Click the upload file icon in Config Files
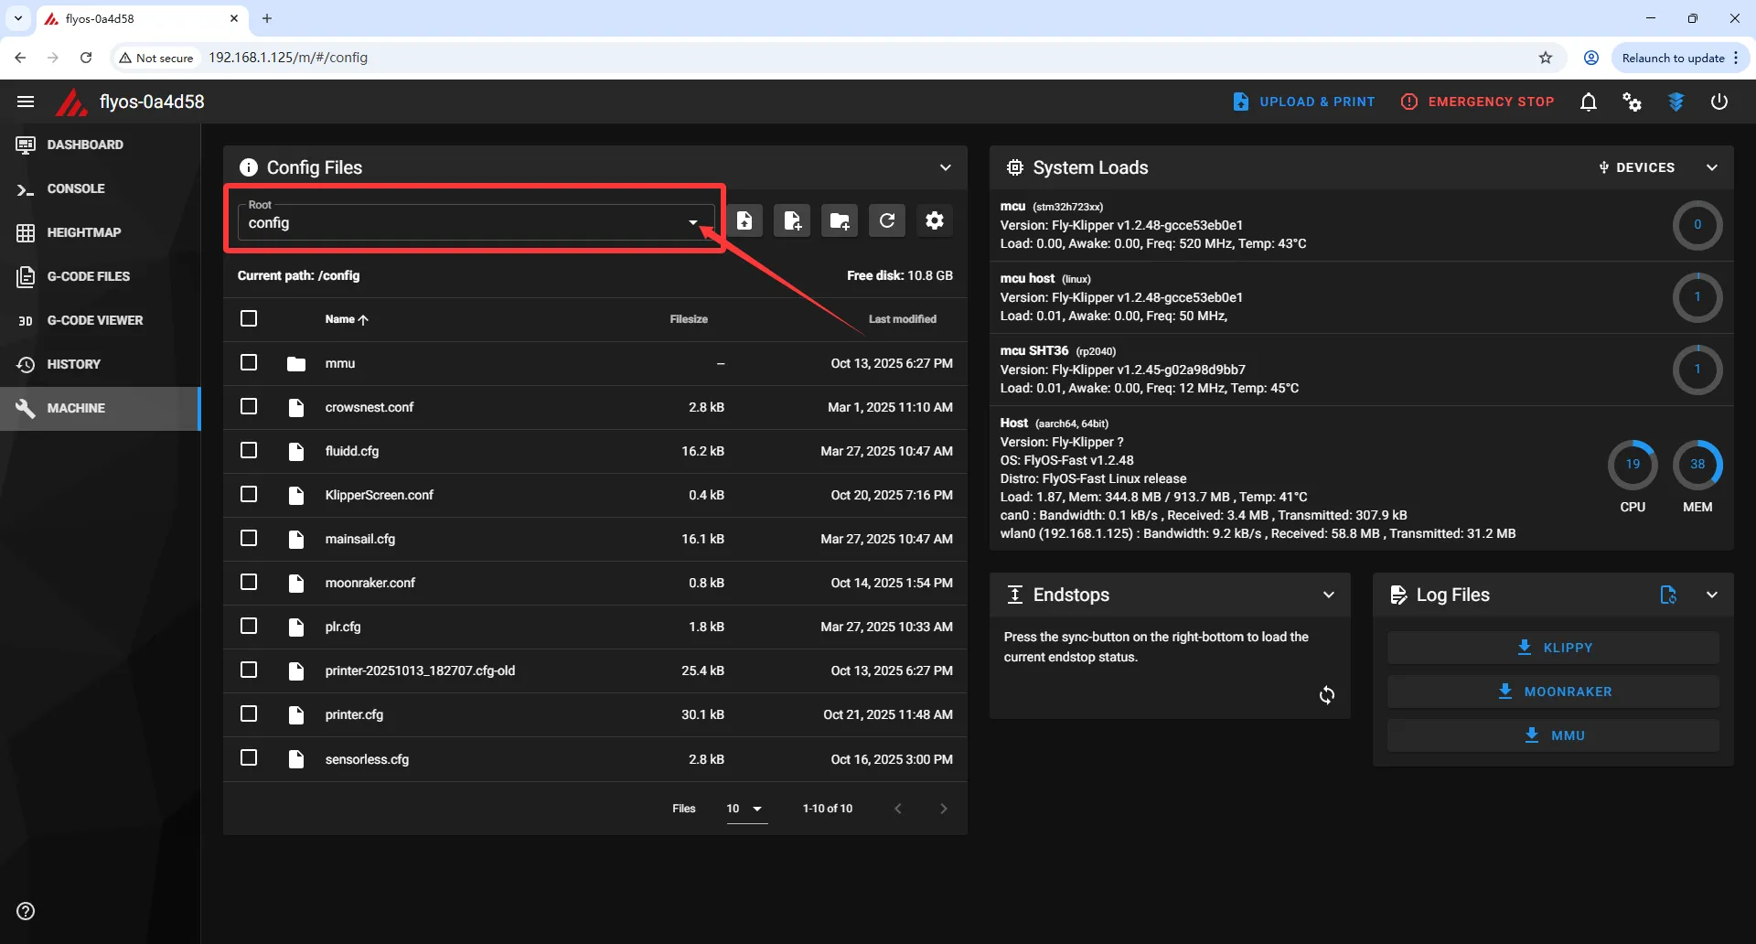Viewport: 1756px width, 944px height. (x=744, y=220)
